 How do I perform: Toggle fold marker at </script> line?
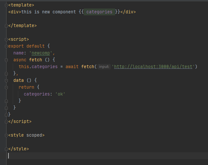pyautogui.click(x=6, y=122)
